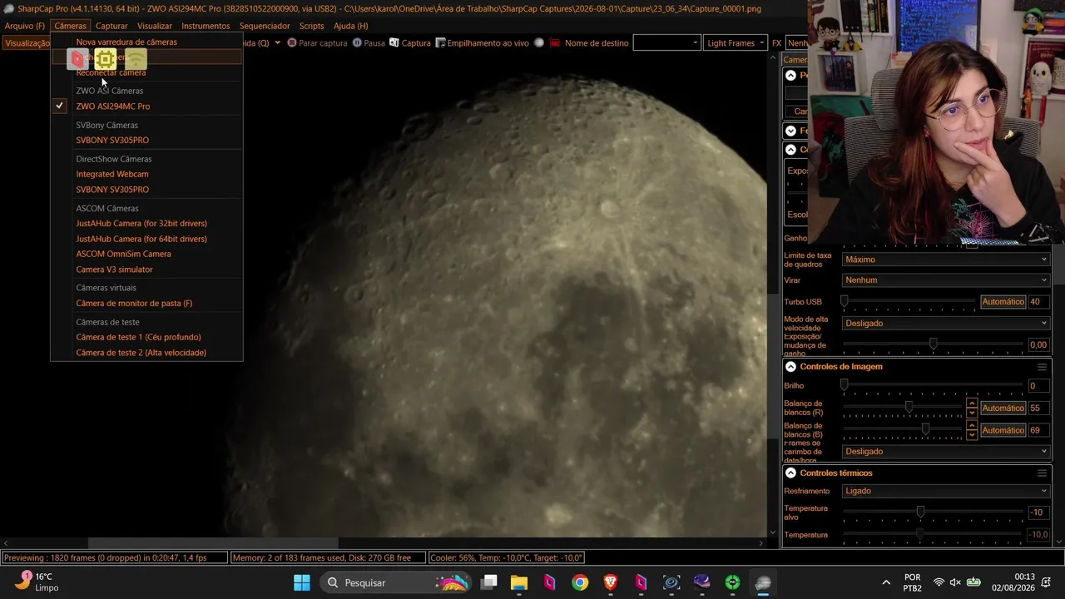
Task: Click the FX toolbar button
Action: 776,42
